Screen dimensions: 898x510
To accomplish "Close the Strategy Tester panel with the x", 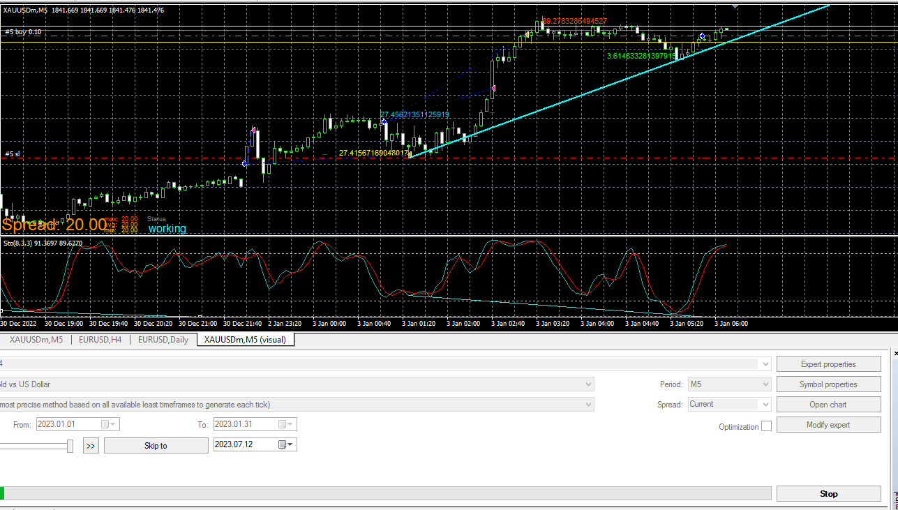I will tap(895, 354).
